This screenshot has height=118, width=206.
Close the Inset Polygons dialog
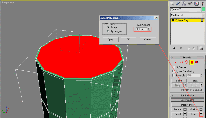click(156, 18)
